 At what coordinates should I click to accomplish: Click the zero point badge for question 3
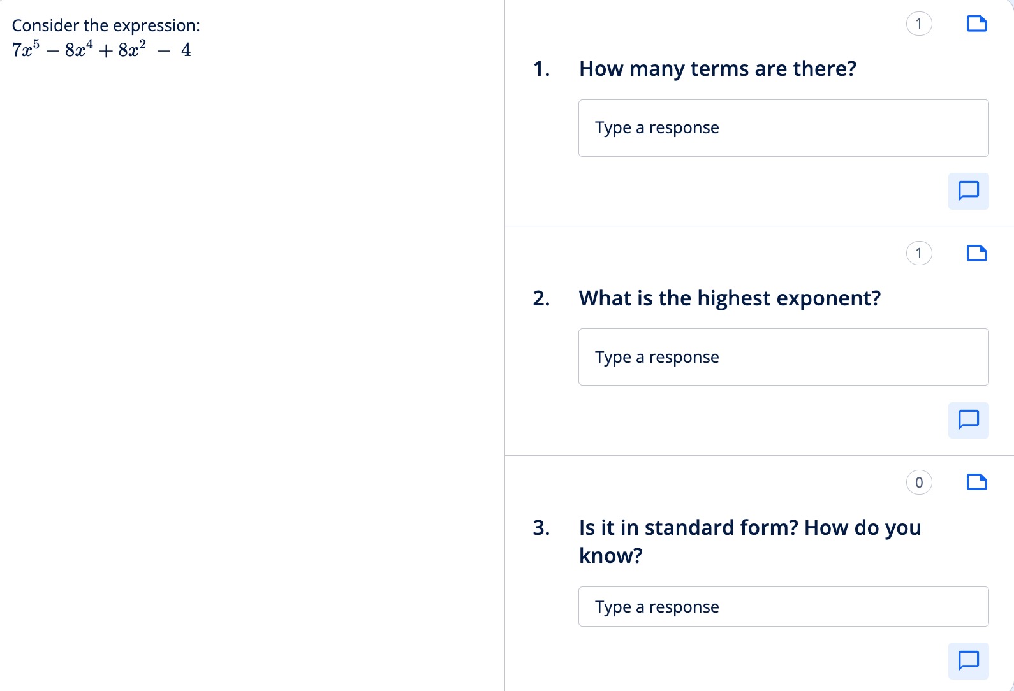(x=919, y=482)
